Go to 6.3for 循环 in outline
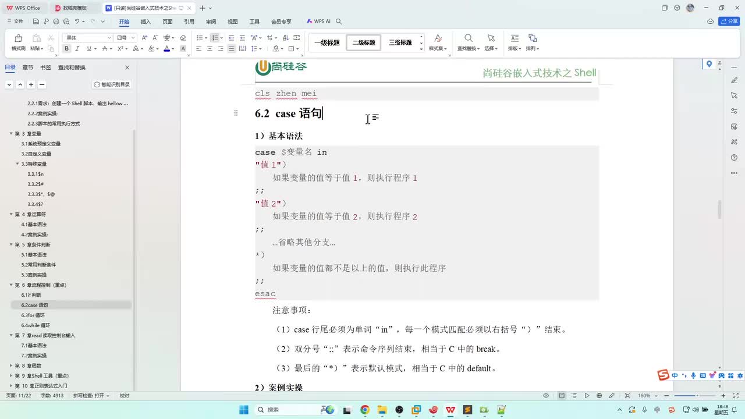Viewport: 745px width, 419px height. click(x=33, y=315)
